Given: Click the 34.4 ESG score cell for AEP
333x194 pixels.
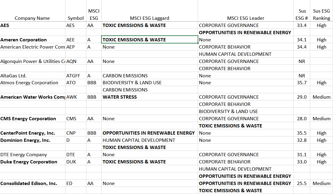Looking at the screenshot, I should coord(301,47).
